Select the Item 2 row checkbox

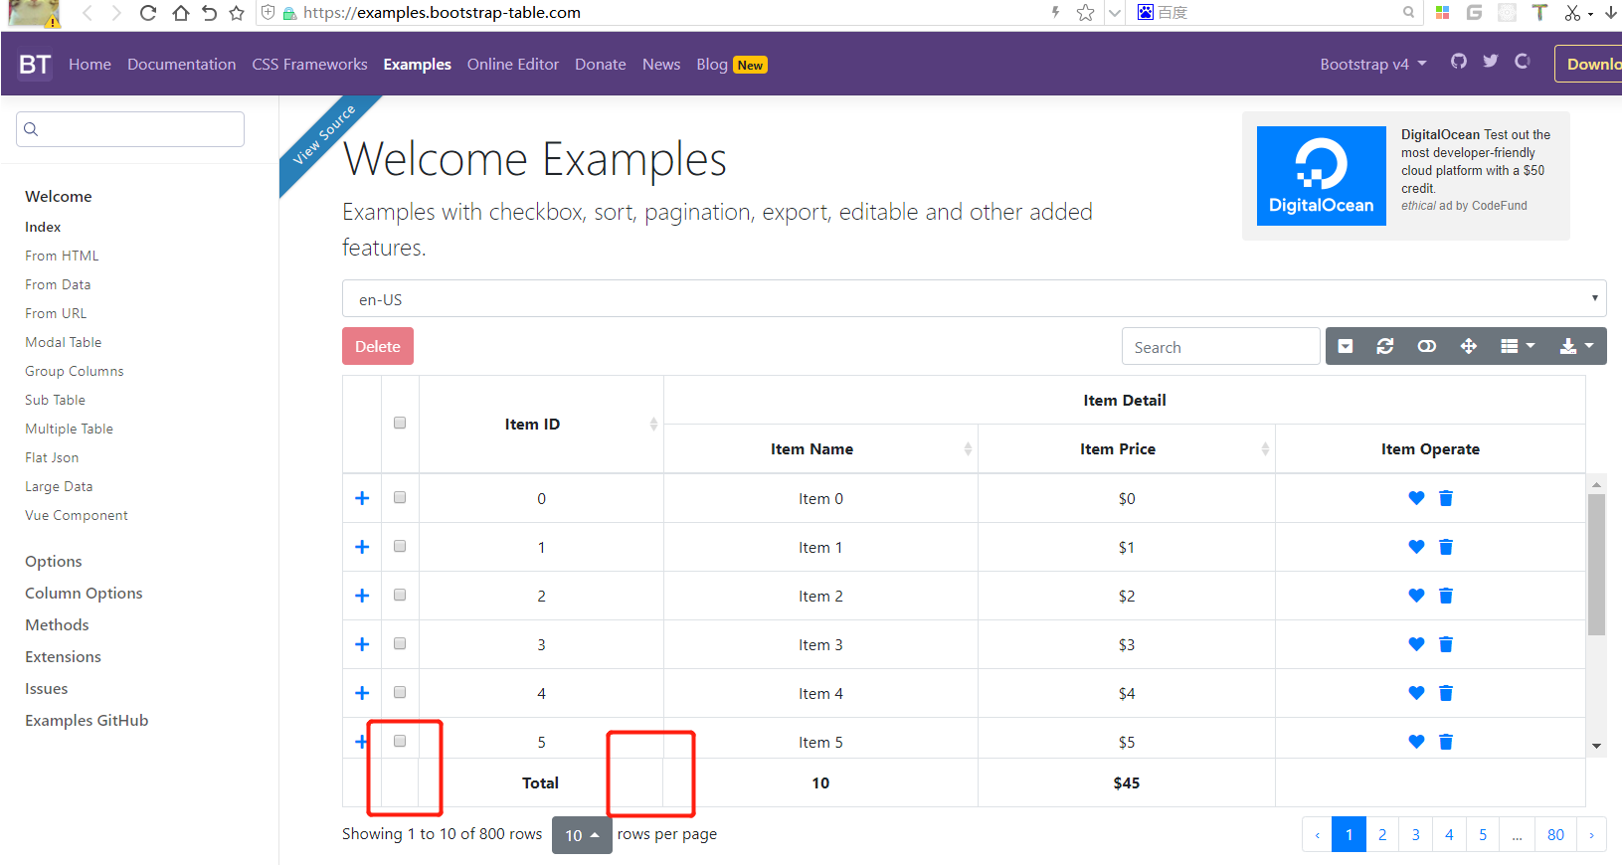pos(400,595)
